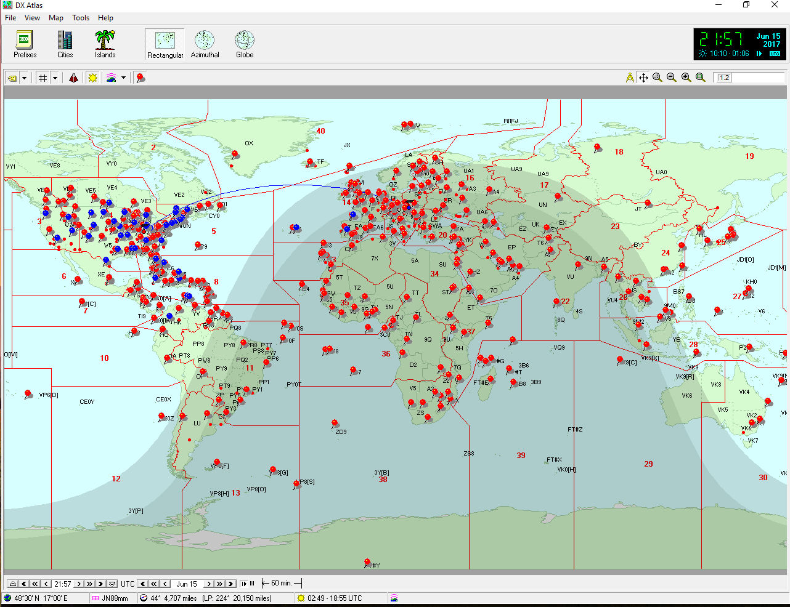Select the Rectangular projection
Viewport: 790px width, 607px height.
coord(165,44)
